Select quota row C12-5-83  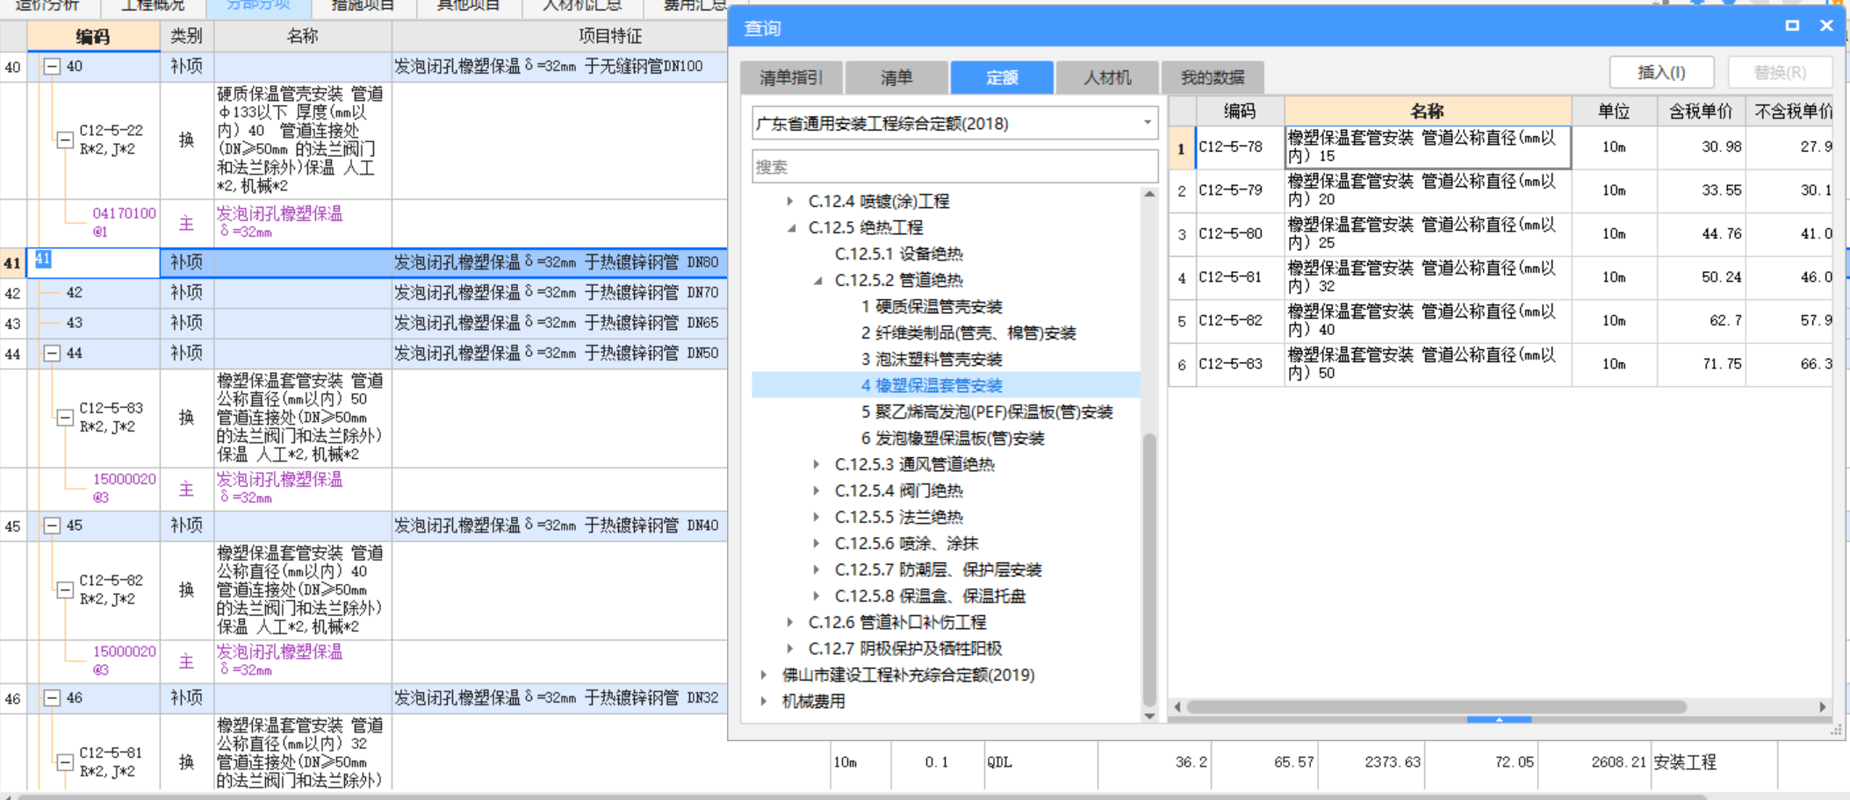[1501, 364]
